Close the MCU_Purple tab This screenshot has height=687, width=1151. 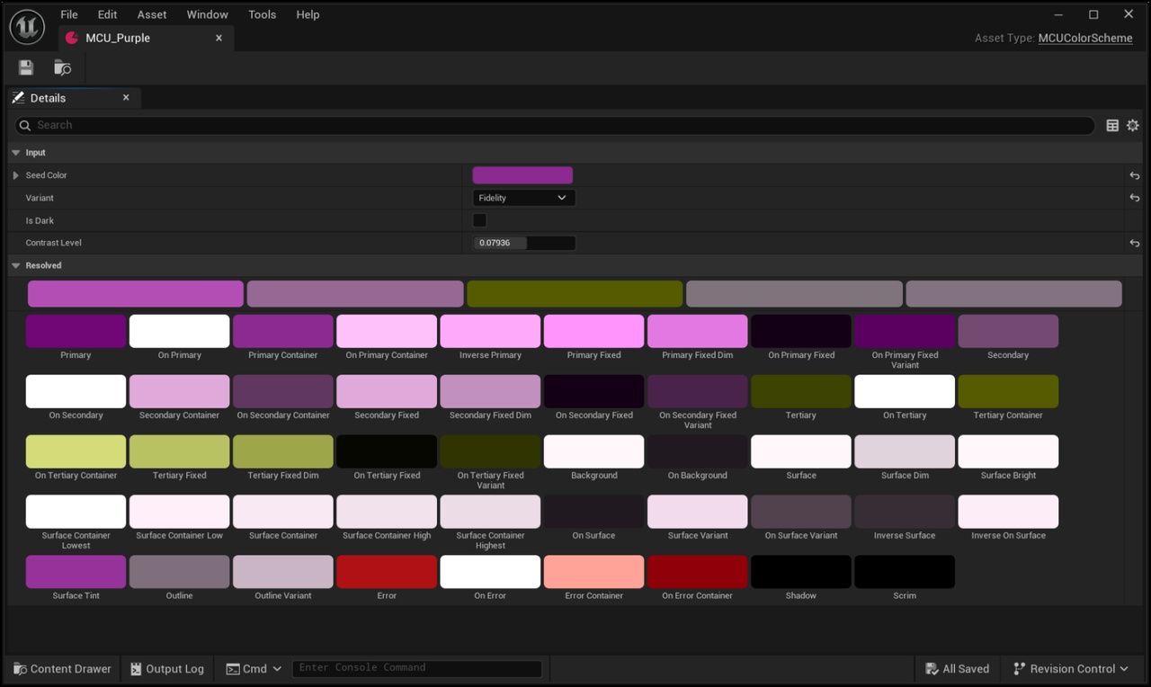pos(219,38)
